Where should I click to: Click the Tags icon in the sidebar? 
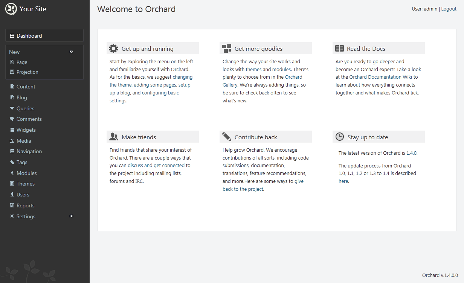click(12, 162)
